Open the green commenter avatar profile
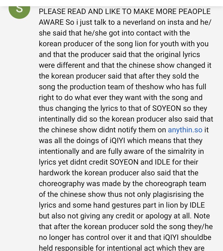Image resolution: width=223 pixels, height=251 pixels. tap(19, 12)
